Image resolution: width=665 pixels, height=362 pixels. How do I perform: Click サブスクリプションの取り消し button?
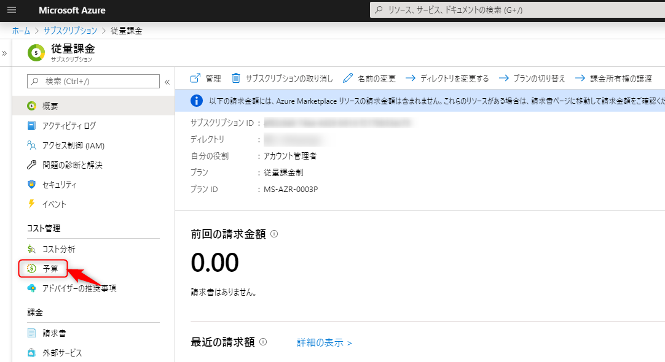282,79
